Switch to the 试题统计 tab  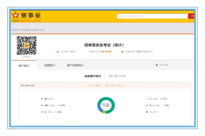click(x=50, y=65)
